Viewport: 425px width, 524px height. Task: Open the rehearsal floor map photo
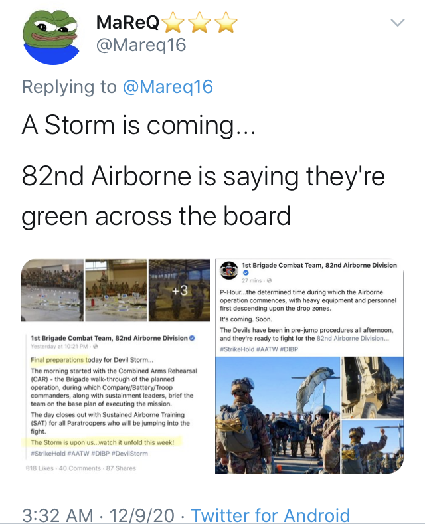pos(52,290)
